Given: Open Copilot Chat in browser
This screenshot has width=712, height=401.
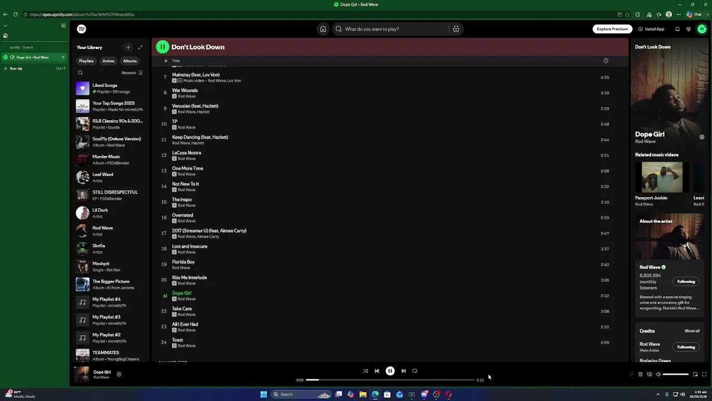Looking at the screenshot, I should click(694, 14).
